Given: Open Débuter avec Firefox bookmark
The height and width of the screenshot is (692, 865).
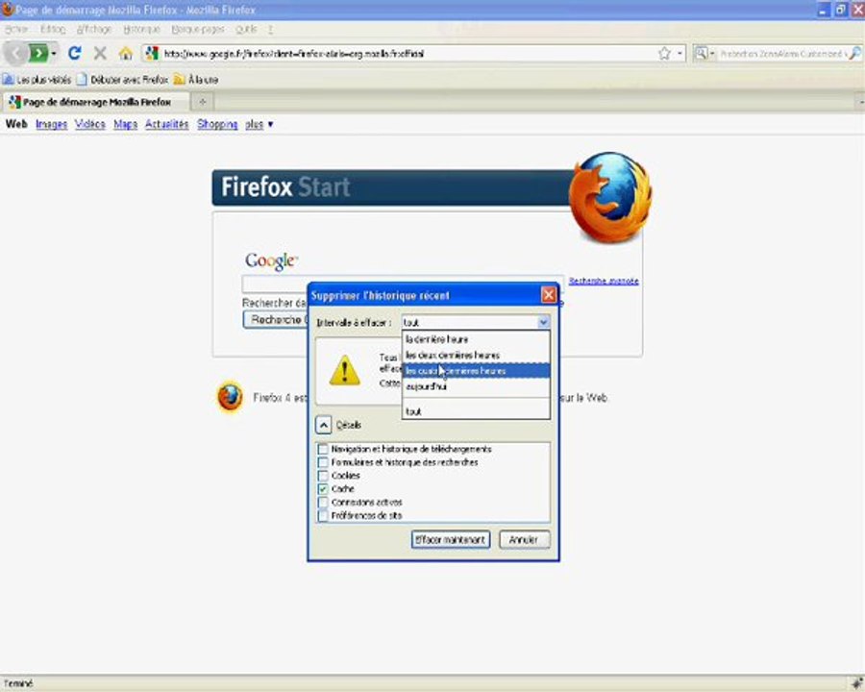Looking at the screenshot, I should point(122,80).
